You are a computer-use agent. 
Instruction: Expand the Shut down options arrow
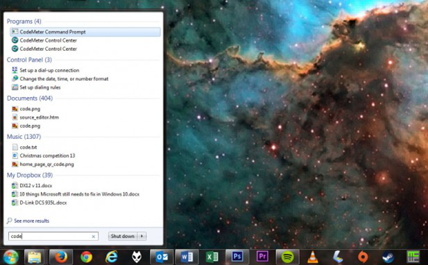pyautogui.click(x=142, y=236)
